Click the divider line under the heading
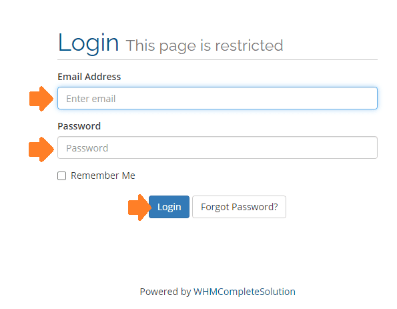This screenshot has height=309, width=397. point(218,60)
